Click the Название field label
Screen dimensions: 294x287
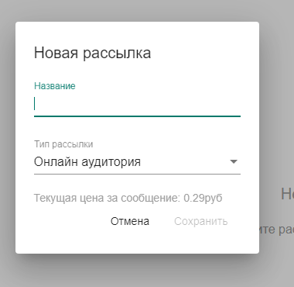tap(55, 86)
